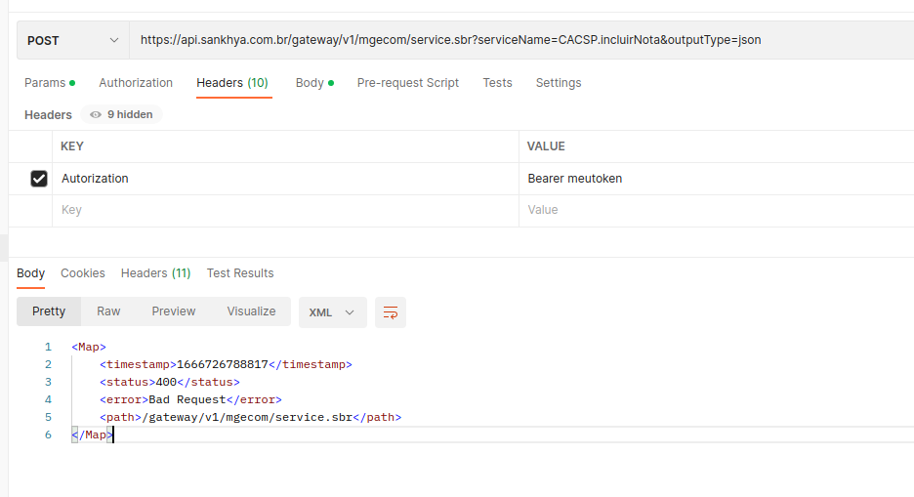914x497 pixels.
Task: Show the Test Results tab
Action: 240,273
